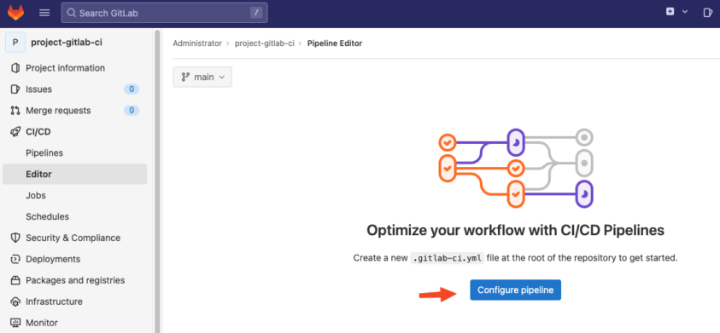Image resolution: width=720 pixels, height=333 pixels.
Task: Click the Merge requests count badge
Action: pos(132,111)
